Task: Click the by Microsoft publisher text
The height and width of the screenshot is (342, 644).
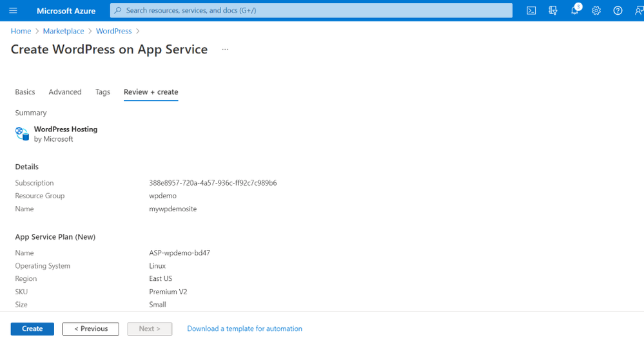Action: click(x=54, y=139)
